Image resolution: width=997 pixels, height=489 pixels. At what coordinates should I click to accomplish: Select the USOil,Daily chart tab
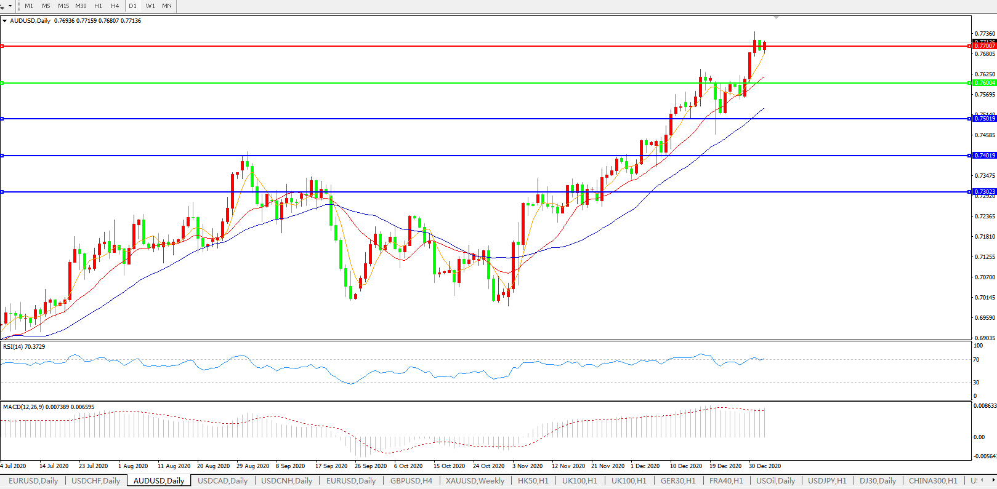[x=775, y=481]
